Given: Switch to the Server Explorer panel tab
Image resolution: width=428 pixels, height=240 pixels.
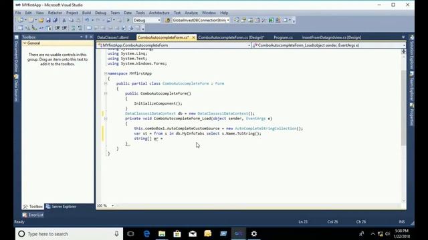Looking at the screenshot, I should click(61, 207).
